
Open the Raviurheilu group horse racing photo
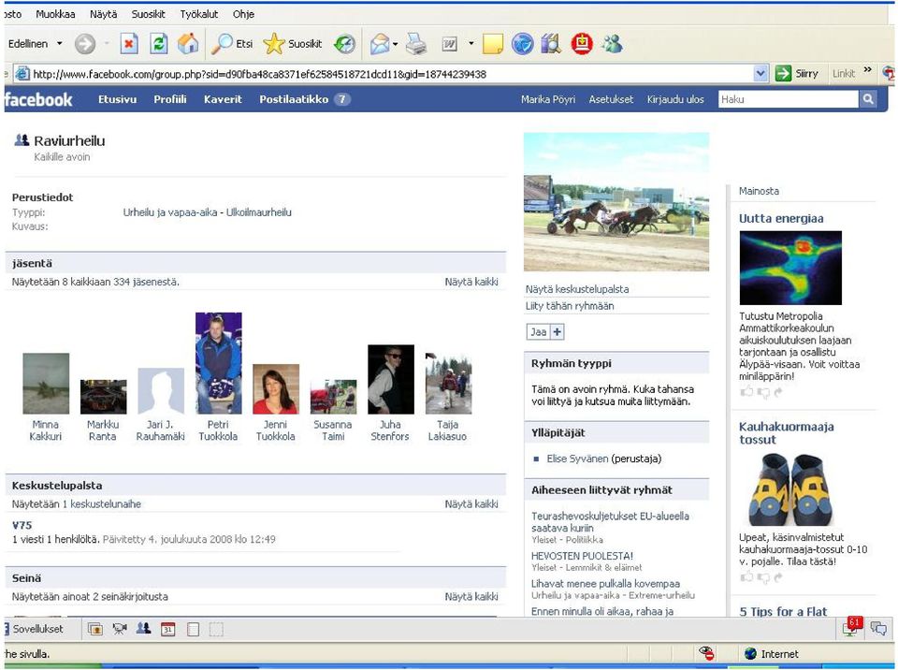pyautogui.click(x=616, y=202)
